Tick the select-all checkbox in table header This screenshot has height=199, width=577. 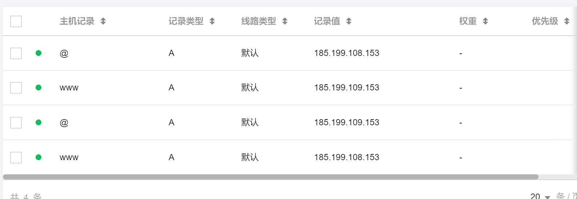(16, 21)
